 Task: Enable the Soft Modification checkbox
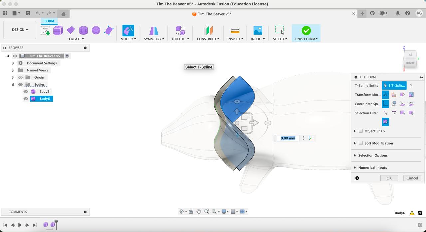(361, 143)
